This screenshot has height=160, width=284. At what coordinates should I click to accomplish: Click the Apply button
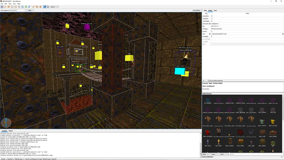click(x=30, y=10)
